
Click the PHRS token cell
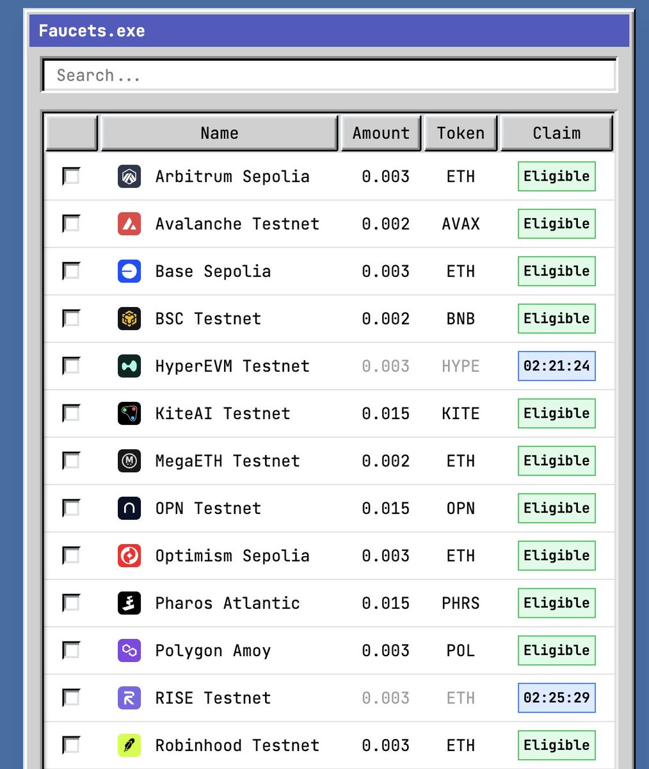[x=461, y=603]
